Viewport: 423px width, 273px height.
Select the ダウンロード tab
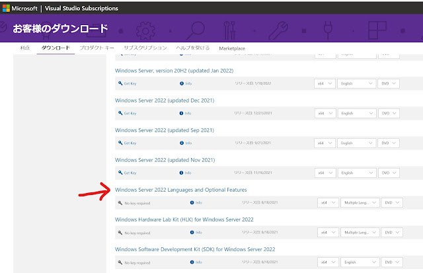56,48
